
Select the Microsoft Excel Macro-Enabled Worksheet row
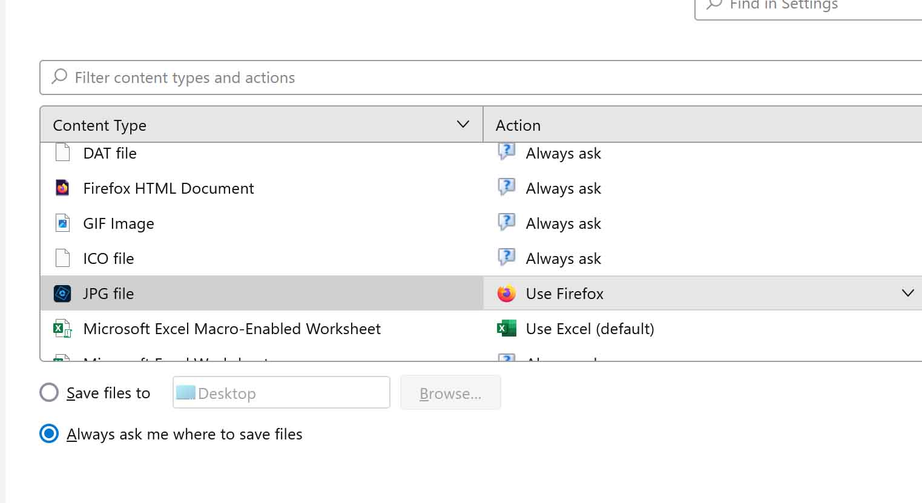(232, 329)
